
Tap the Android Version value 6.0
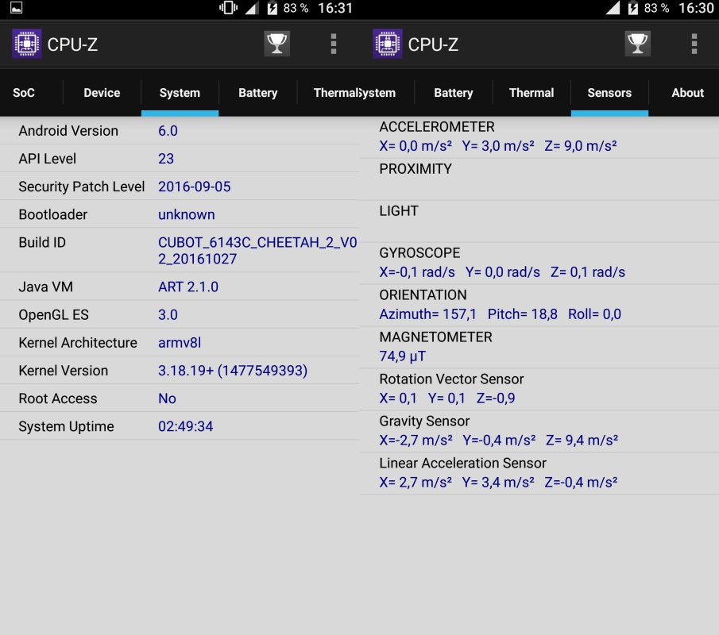168,131
